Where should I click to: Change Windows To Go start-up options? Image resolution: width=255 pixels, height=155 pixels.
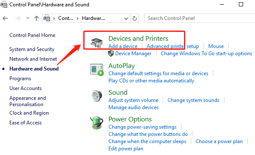coord(207,54)
